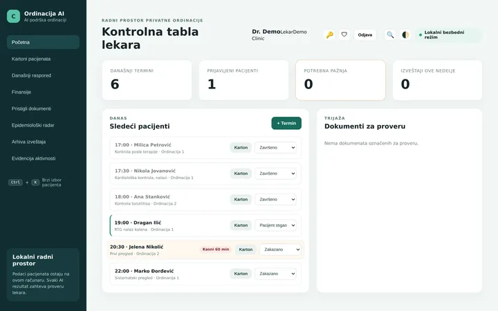Viewport: 498px width, 311px height.
Task: Open Karton for Jelena Nikolić
Action: point(246,249)
